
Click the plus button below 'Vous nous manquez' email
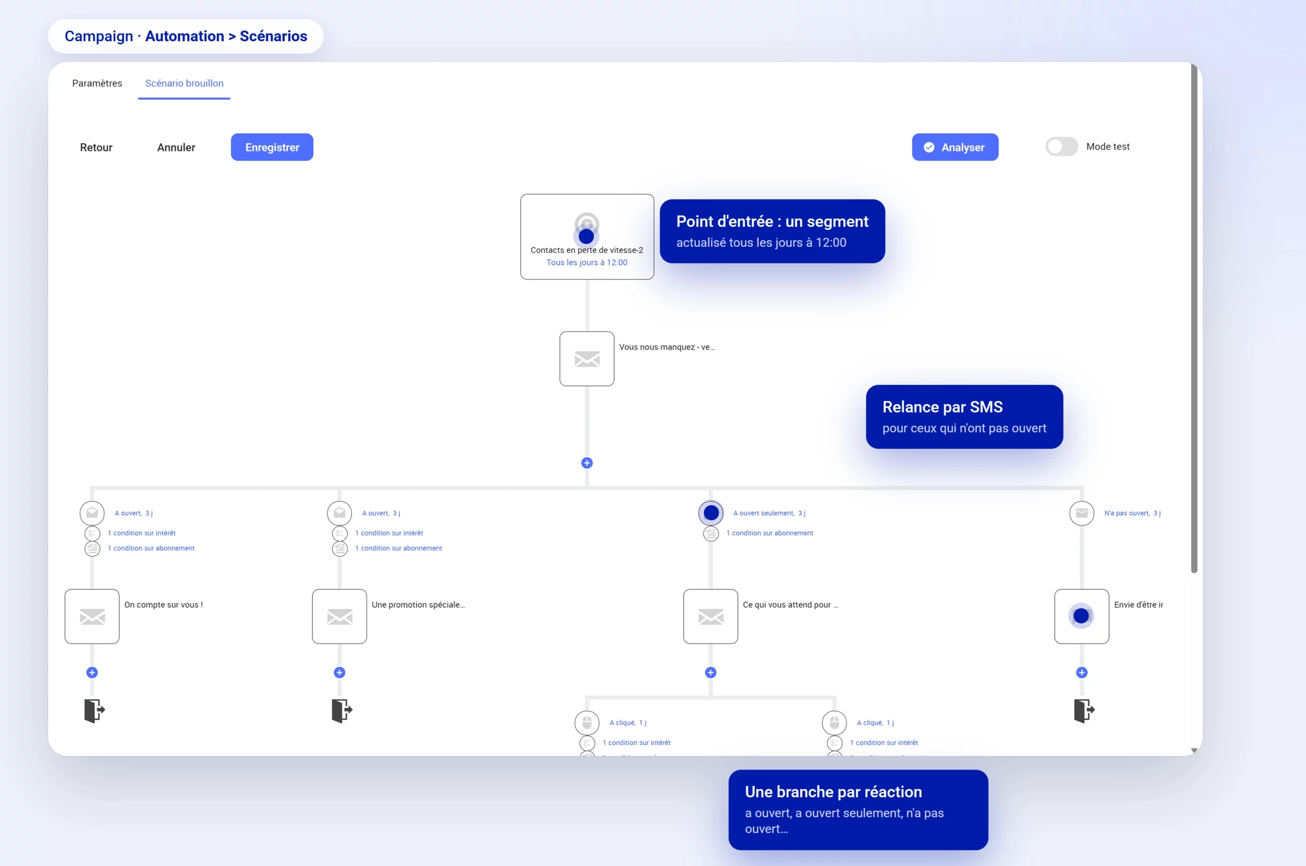(587, 463)
